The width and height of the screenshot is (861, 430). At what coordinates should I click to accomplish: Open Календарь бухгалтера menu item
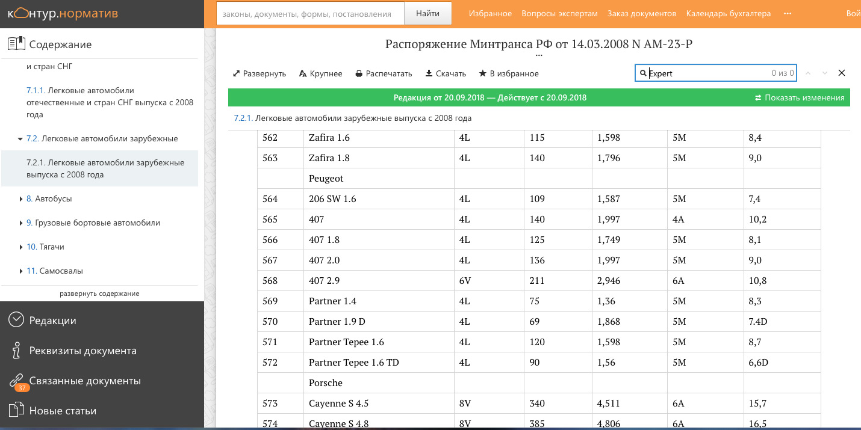coord(728,13)
